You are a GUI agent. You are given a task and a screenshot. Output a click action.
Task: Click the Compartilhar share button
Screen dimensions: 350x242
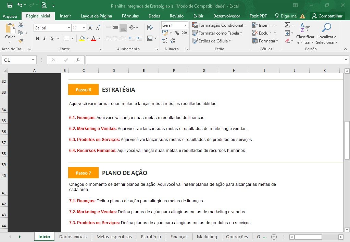click(327, 16)
